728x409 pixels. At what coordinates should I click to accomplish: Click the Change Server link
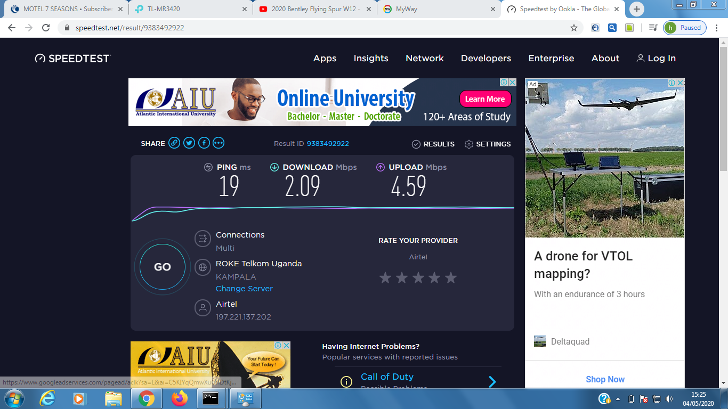tap(244, 289)
